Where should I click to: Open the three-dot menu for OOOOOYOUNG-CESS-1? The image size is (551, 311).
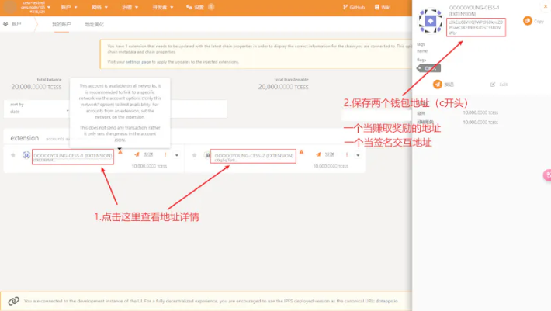click(165, 154)
